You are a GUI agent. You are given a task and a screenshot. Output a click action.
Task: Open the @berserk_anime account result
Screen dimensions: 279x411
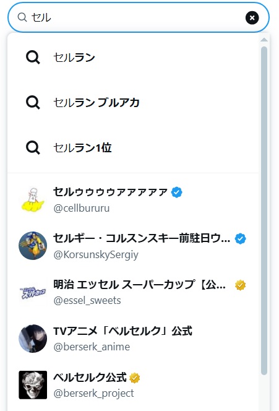[133, 339]
